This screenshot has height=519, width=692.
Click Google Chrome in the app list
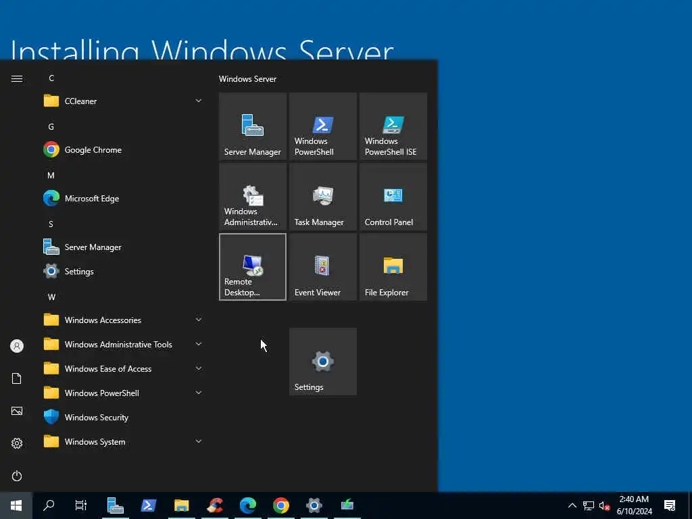123,150
